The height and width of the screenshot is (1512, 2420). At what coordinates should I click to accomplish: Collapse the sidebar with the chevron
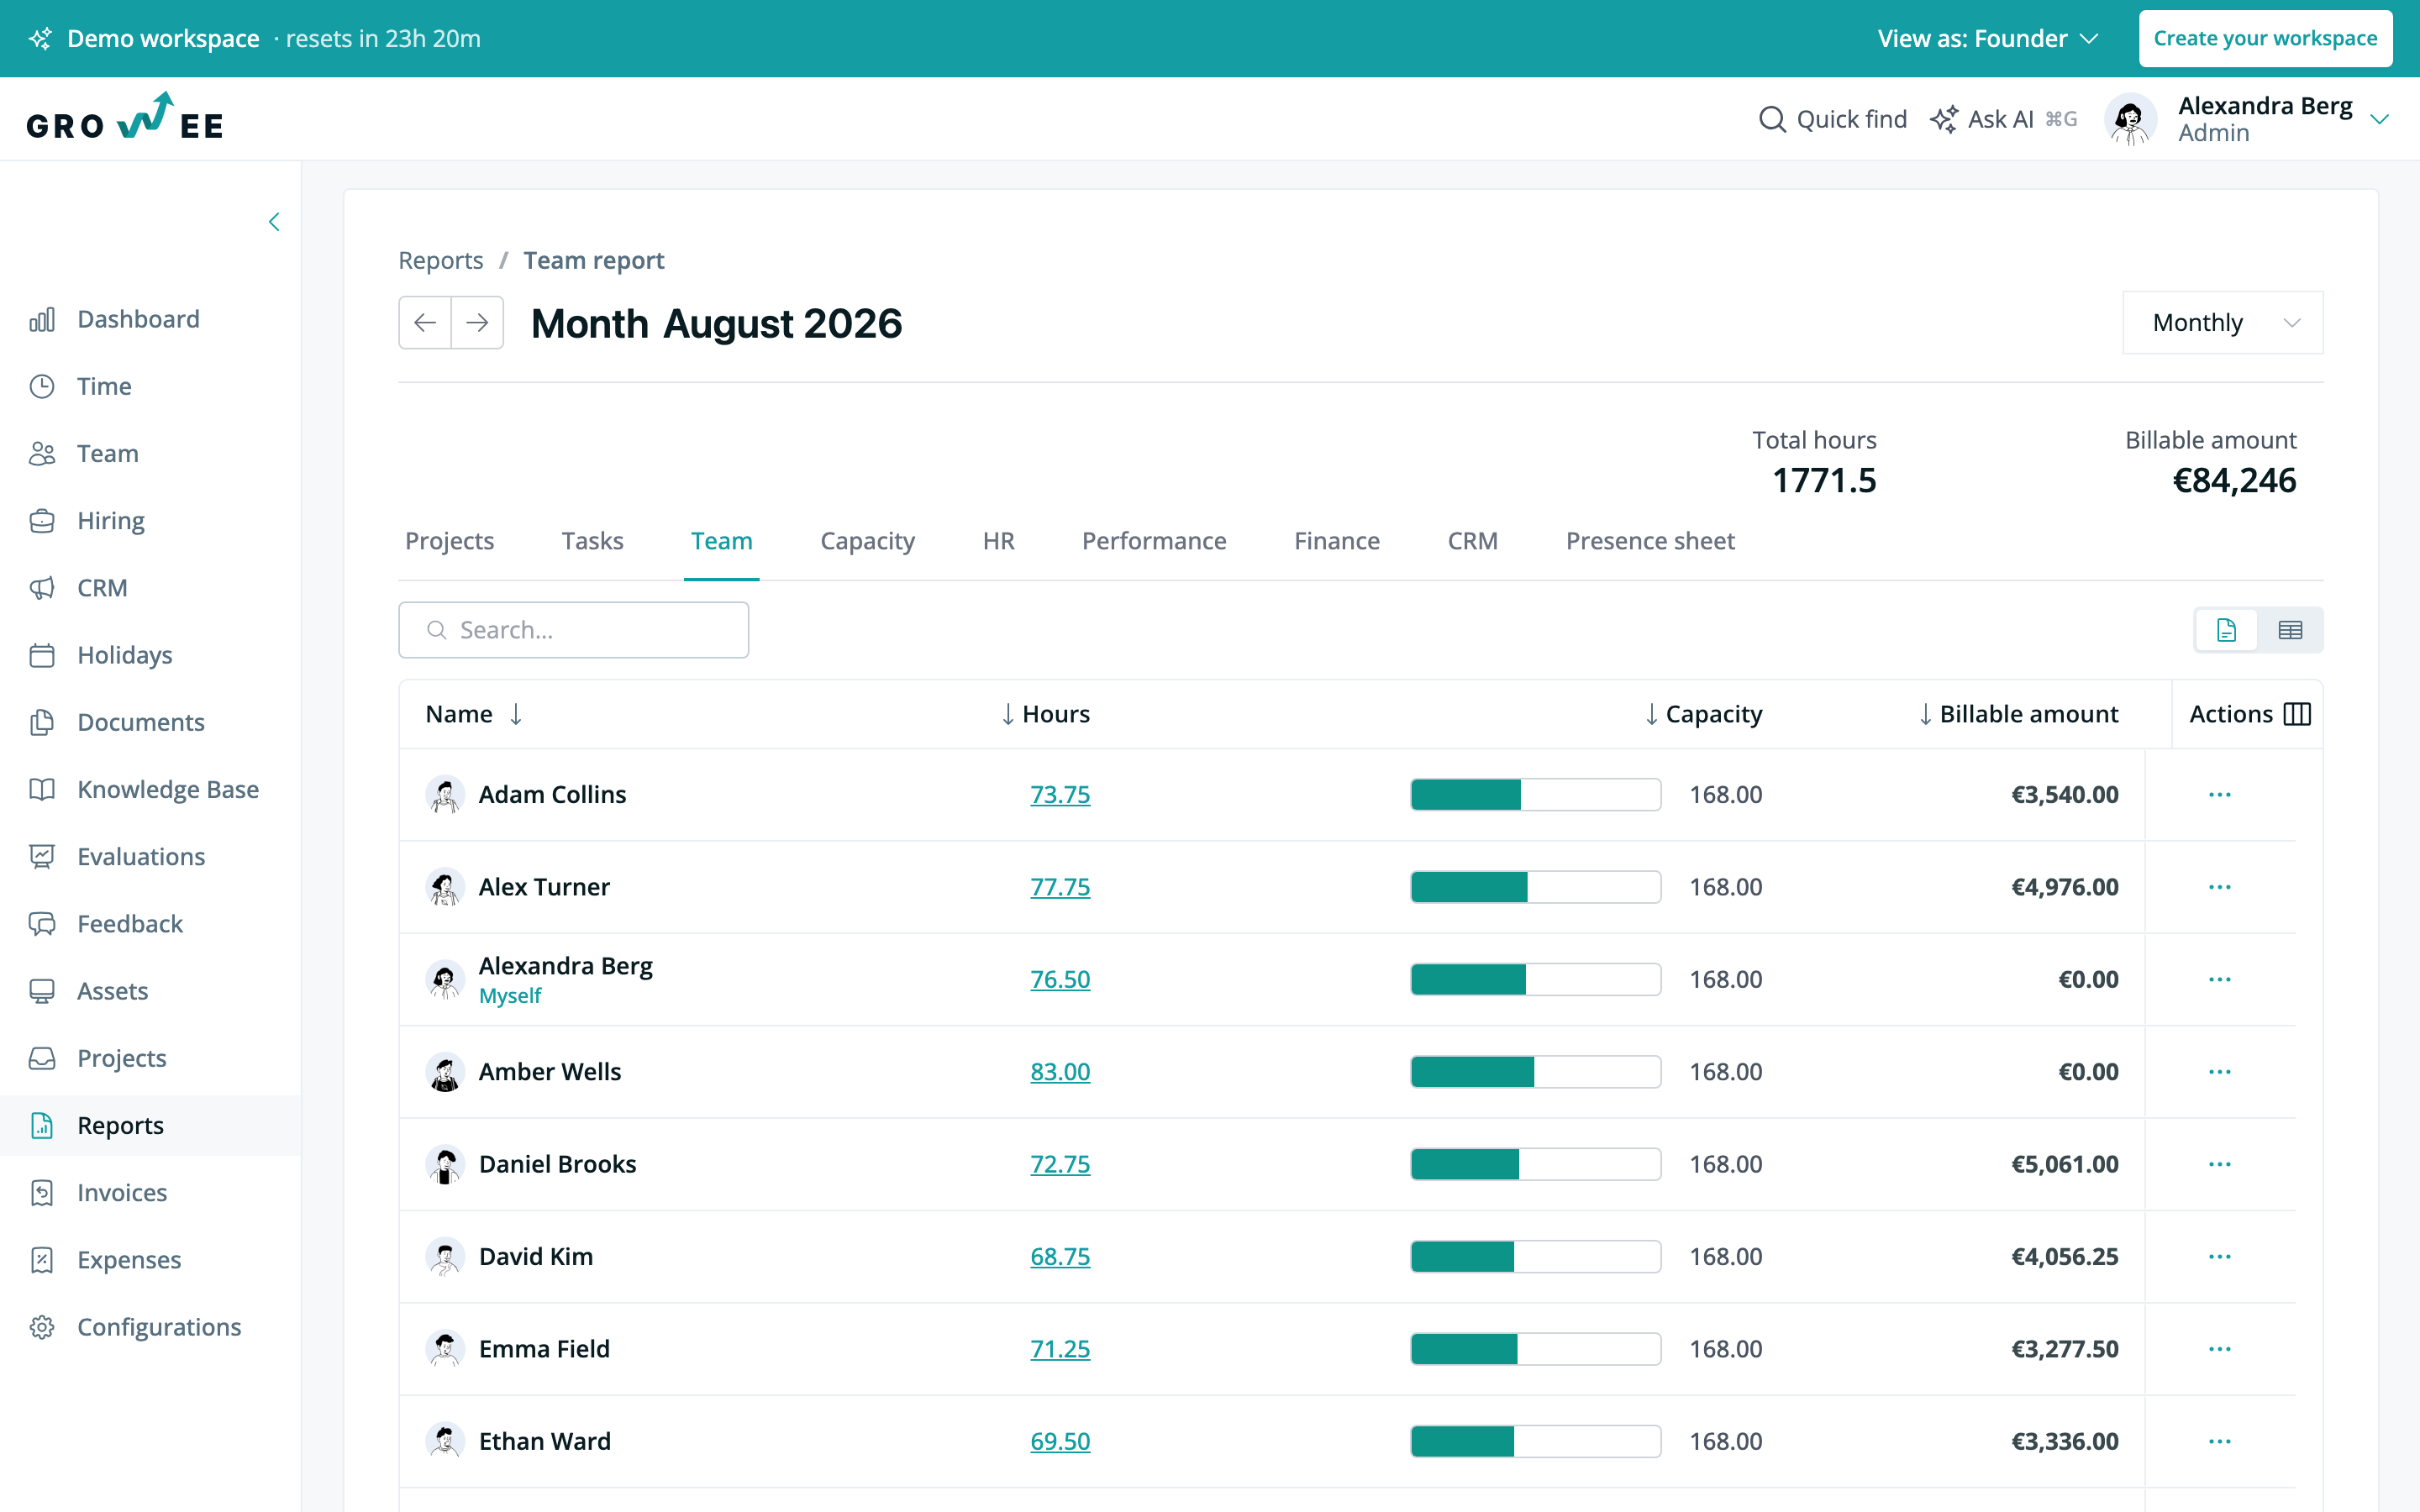[274, 222]
